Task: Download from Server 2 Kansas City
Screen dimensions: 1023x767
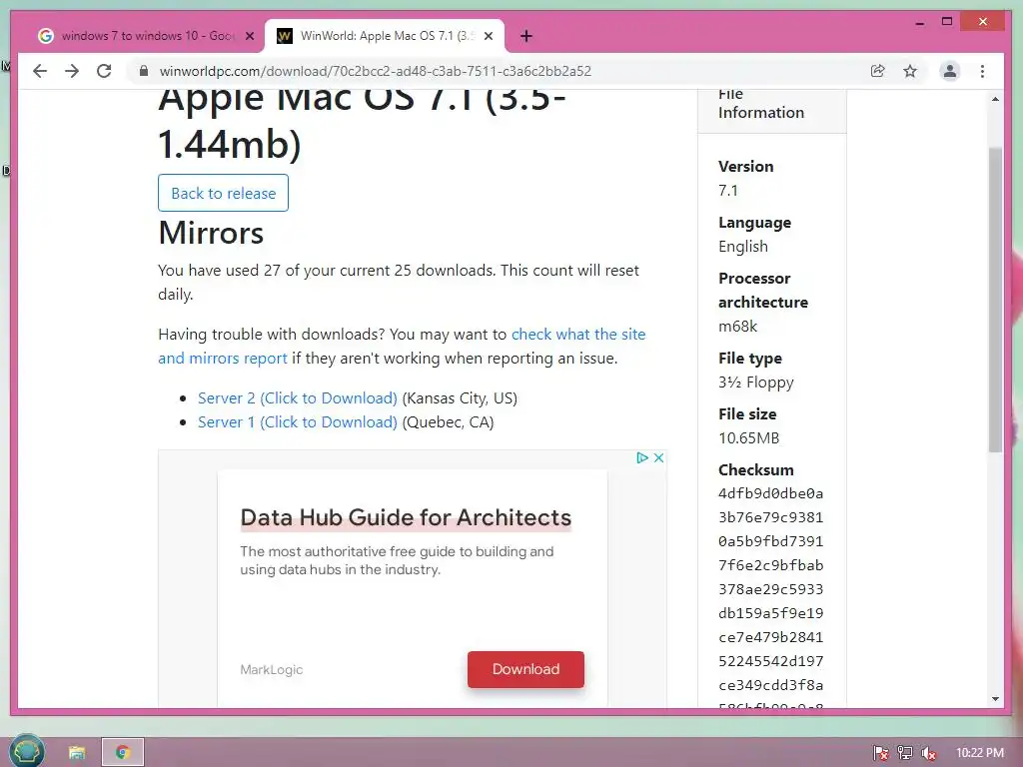Action: tap(298, 397)
